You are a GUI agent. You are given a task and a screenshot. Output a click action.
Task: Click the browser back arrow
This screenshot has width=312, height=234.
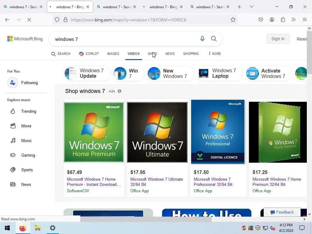(7, 20)
